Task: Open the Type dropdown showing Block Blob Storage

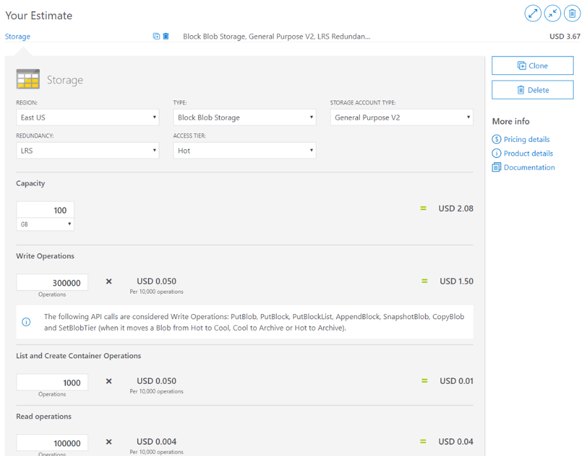Action: [x=244, y=117]
